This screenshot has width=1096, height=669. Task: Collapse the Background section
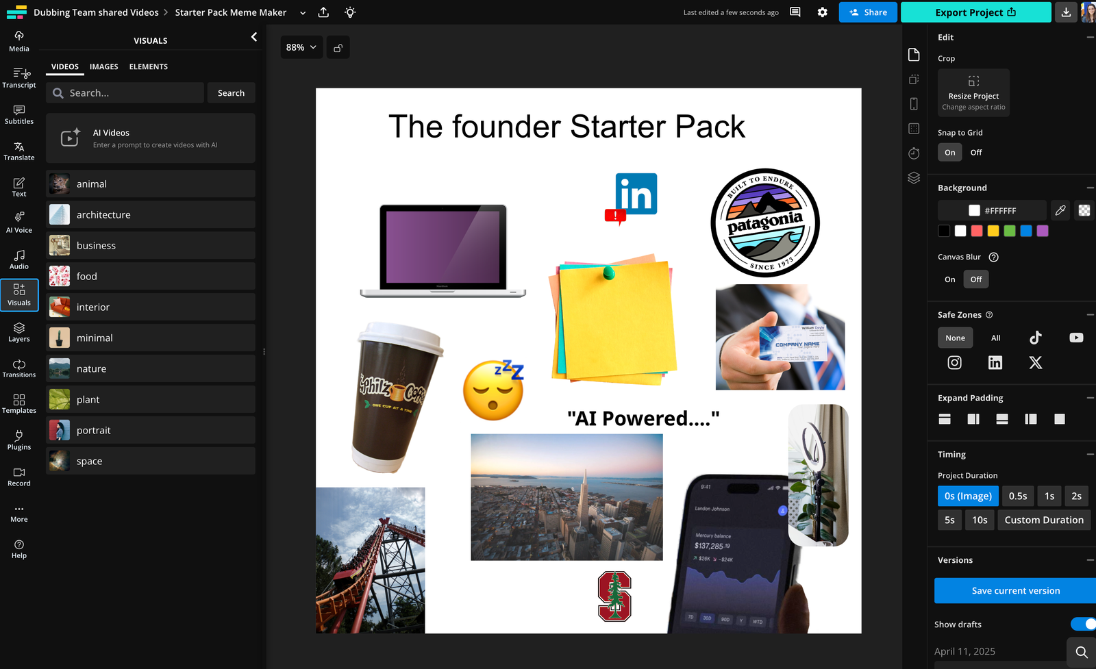point(1089,186)
